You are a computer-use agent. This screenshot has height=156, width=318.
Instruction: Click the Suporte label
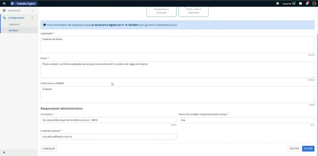[287, 4]
